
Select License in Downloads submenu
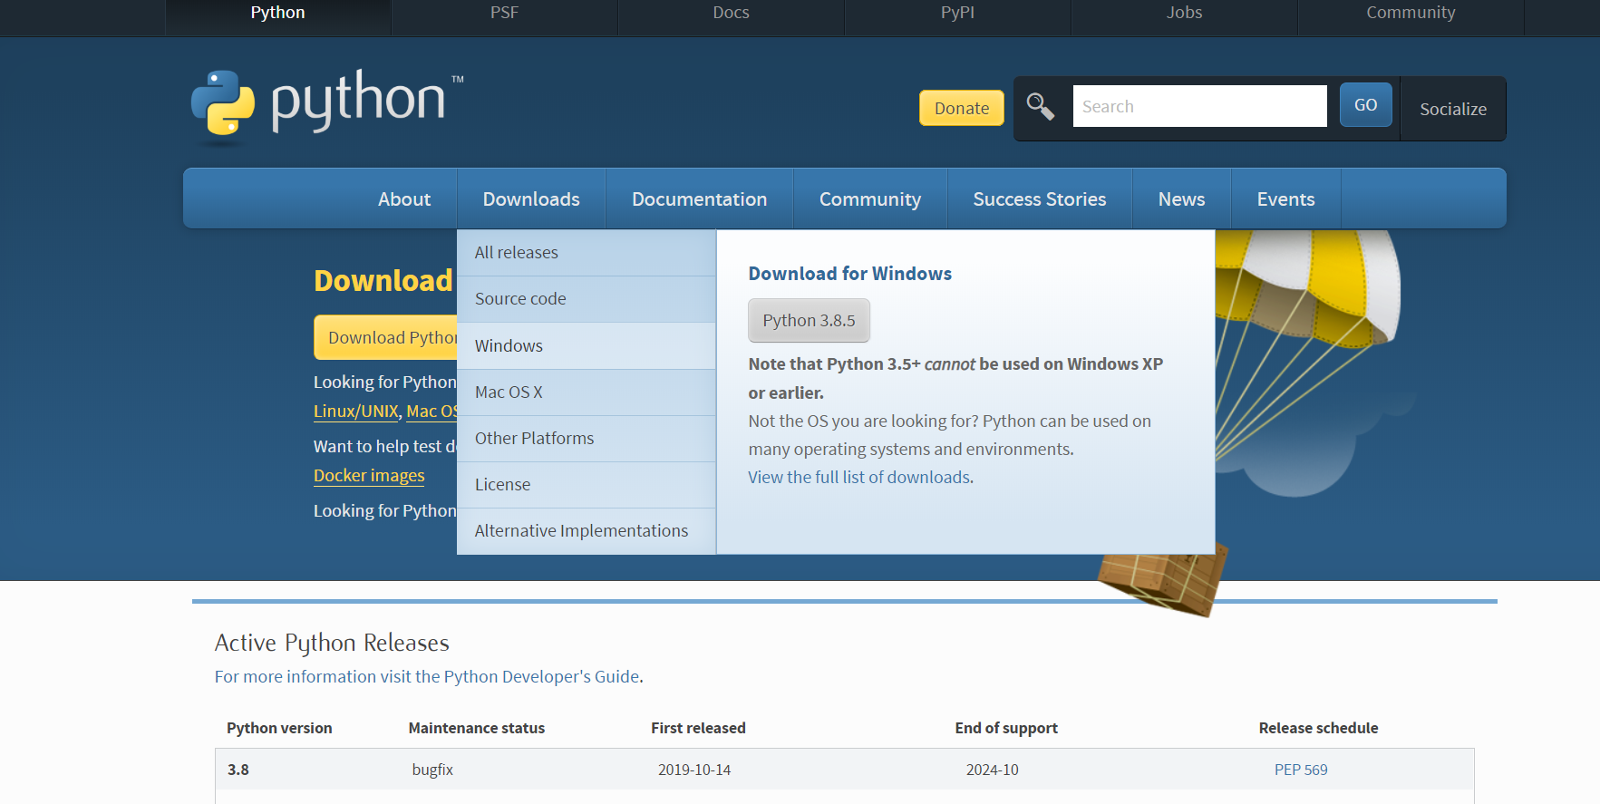[587, 484]
